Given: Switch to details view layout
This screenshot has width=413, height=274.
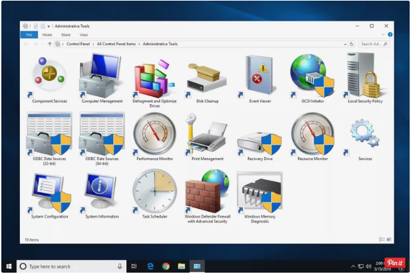Looking at the screenshot, I should [x=382, y=240].
